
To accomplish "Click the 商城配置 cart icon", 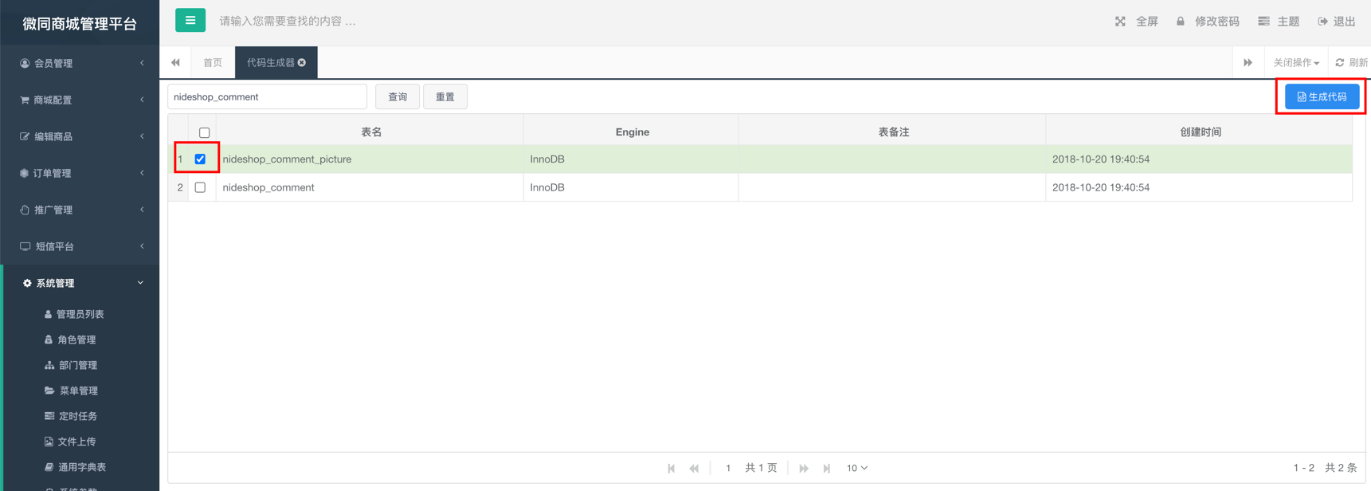I will (25, 100).
